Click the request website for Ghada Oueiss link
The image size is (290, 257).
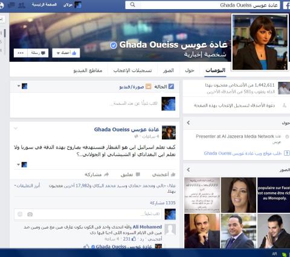tap(242, 153)
